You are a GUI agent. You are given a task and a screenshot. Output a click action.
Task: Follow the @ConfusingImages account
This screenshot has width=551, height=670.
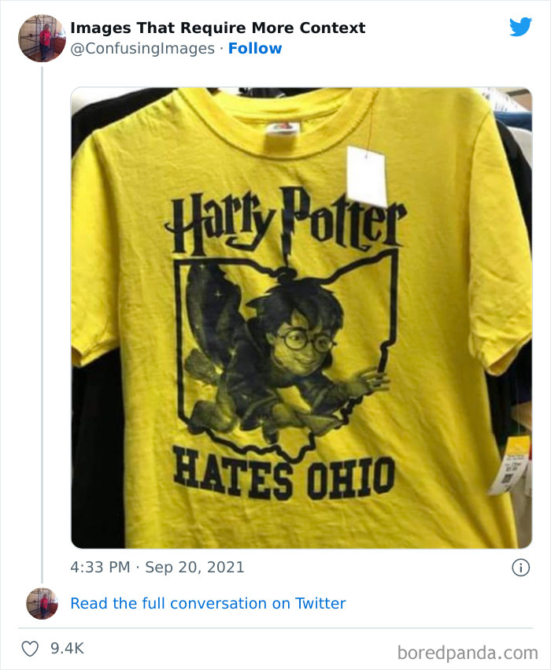click(255, 48)
